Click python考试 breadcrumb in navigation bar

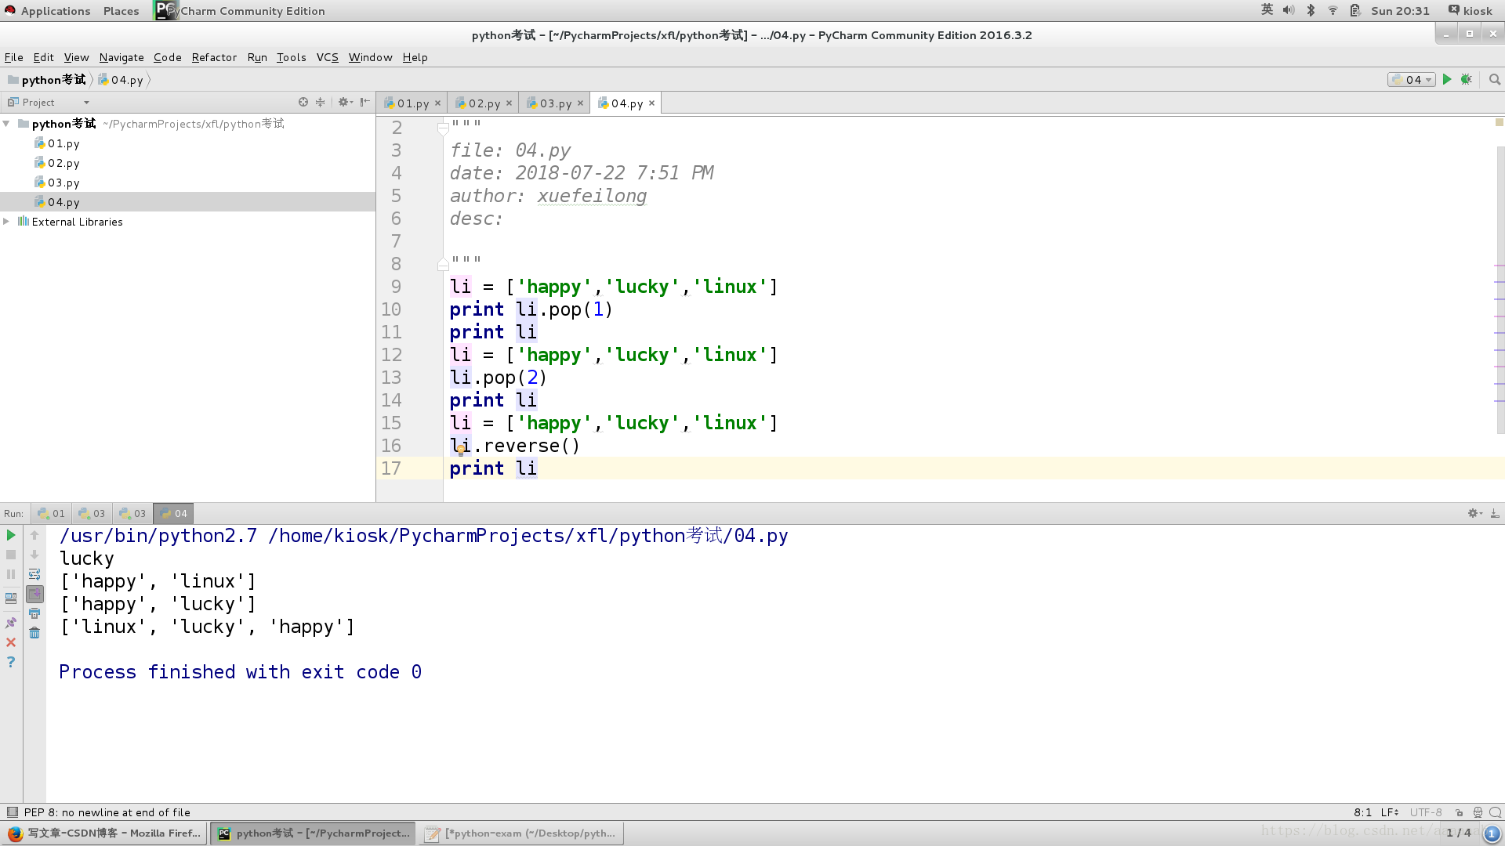point(47,79)
